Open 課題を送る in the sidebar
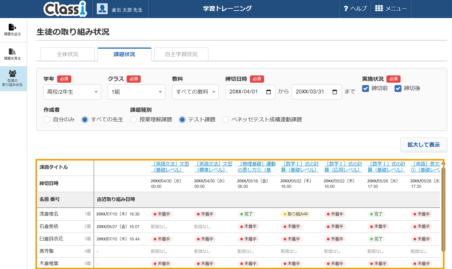 click(12, 30)
